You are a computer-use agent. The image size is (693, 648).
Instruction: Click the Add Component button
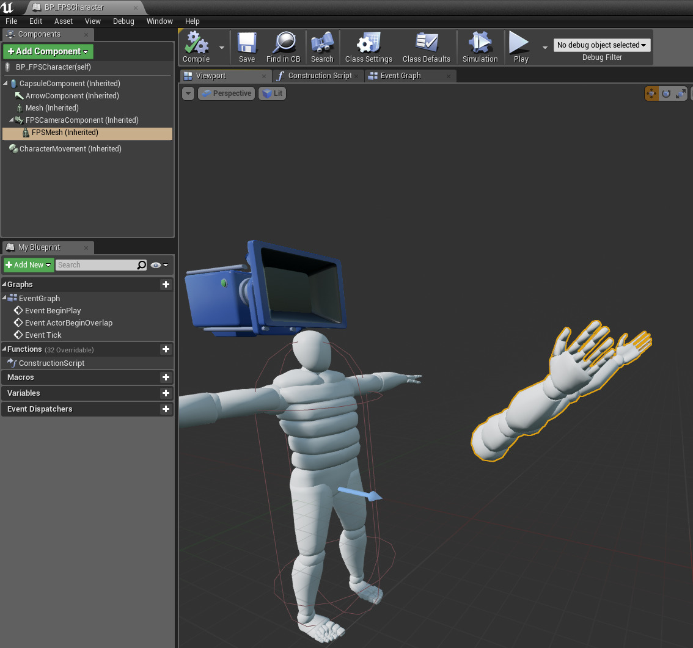[x=48, y=51]
